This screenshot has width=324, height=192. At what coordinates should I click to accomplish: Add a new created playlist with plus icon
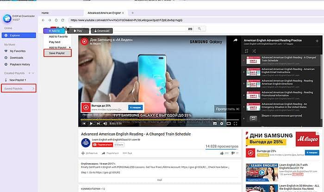click(x=29, y=73)
